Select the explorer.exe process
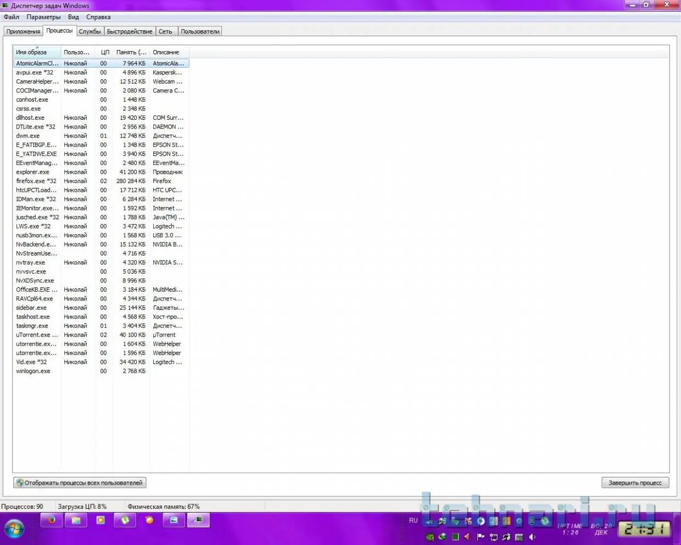The image size is (681, 545). click(101, 172)
